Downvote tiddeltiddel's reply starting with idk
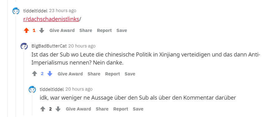 (x=58, y=109)
